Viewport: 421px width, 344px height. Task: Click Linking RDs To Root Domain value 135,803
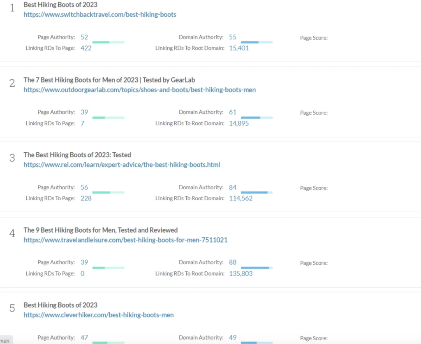coord(241,273)
